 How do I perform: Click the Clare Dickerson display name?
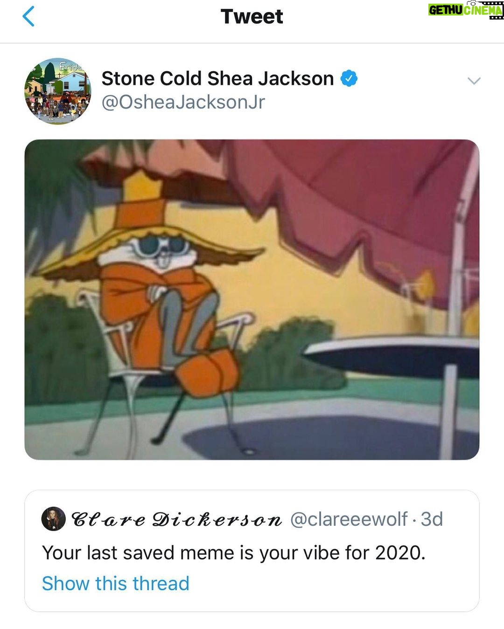176,519
